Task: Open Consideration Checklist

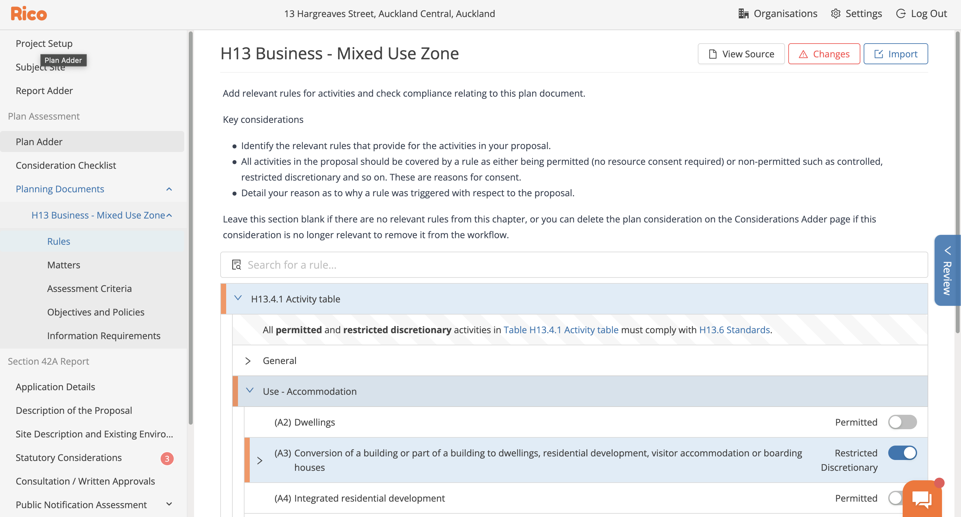Action: click(x=66, y=165)
